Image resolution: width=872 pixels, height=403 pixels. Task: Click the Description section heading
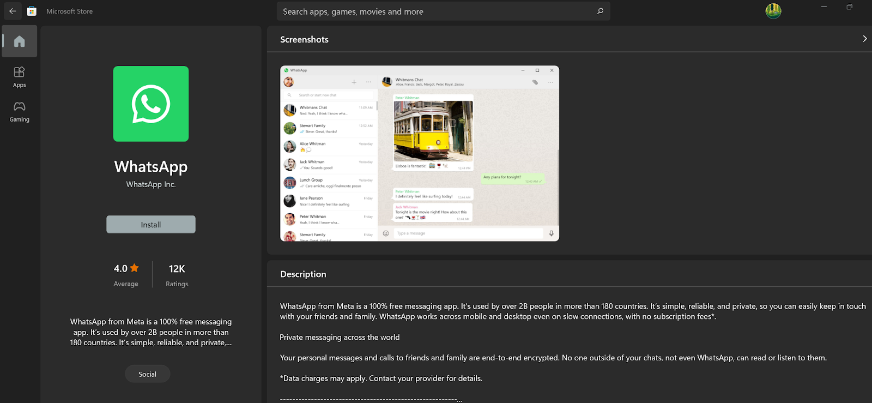tap(303, 274)
